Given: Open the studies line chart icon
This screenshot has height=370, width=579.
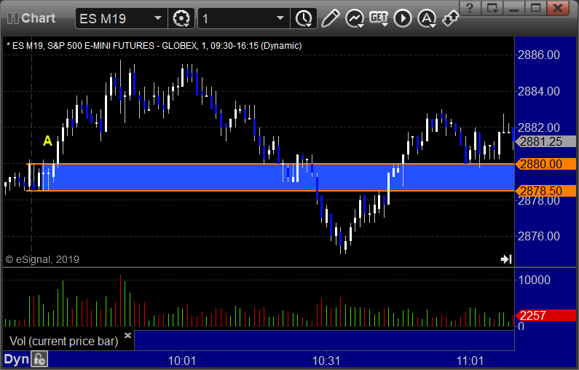Looking at the screenshot, I should point(355,18).
